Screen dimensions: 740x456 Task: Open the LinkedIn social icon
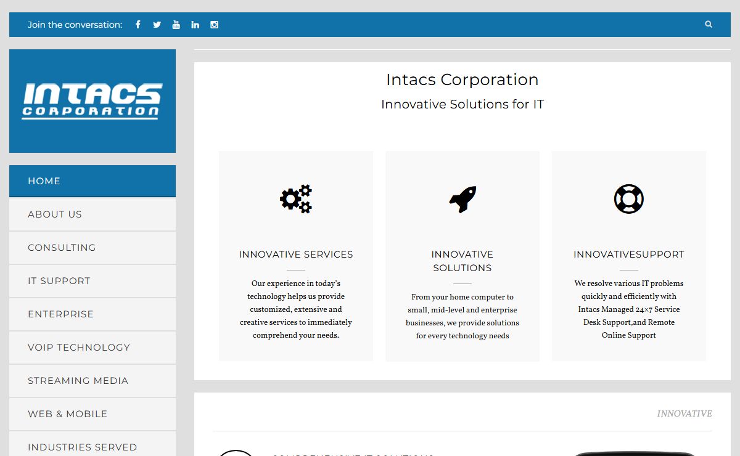(195, 25)
